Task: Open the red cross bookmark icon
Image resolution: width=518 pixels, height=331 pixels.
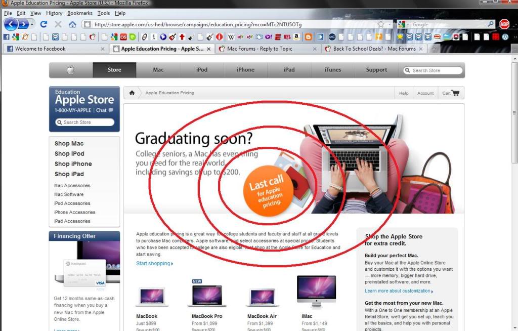Action: click(x=182, y=37)
